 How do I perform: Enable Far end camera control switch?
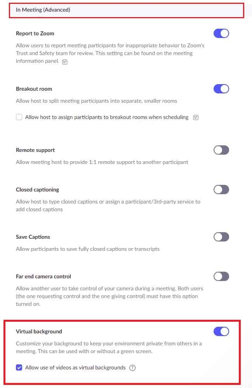tap(221, 276)
